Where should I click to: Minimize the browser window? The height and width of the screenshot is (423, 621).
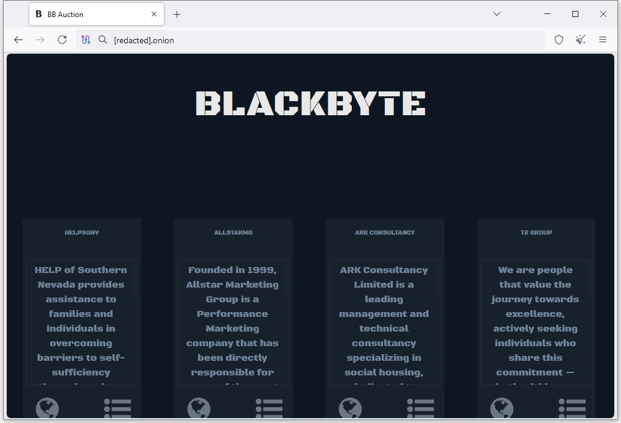[x=547, y=14]
